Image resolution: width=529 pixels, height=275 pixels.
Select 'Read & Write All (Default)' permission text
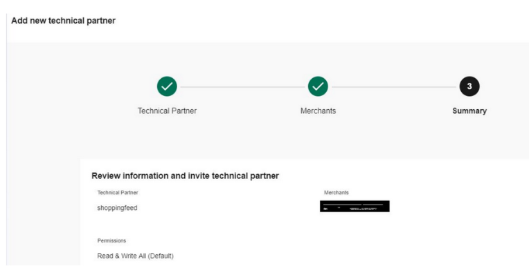[x=135, y=256]
